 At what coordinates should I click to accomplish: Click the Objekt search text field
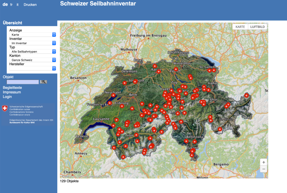point(23,82)
